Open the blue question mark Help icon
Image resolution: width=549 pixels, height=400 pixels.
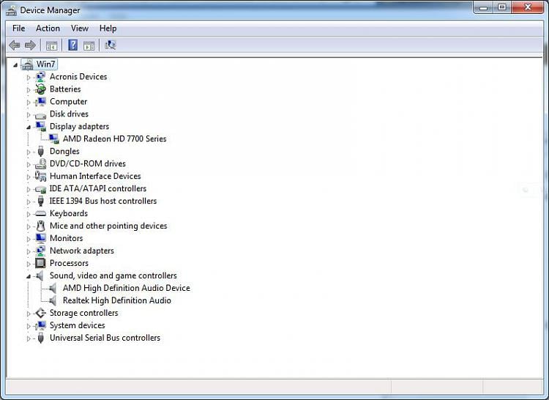(x=72, y=45)
